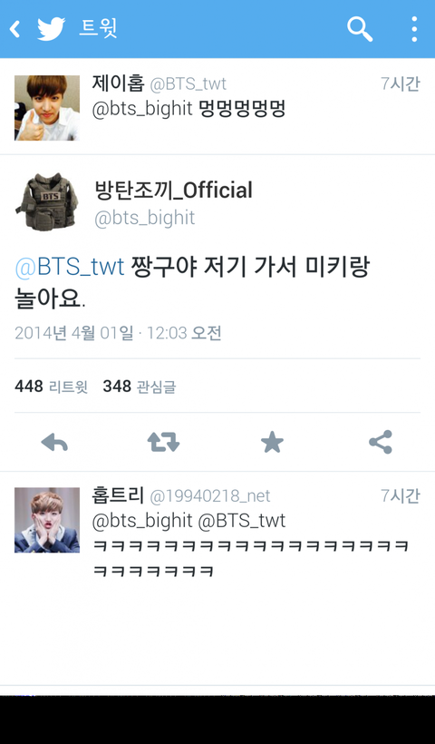435x744 pixels.
Task: Open the search magnifier icon
Action: pos(360,29)
